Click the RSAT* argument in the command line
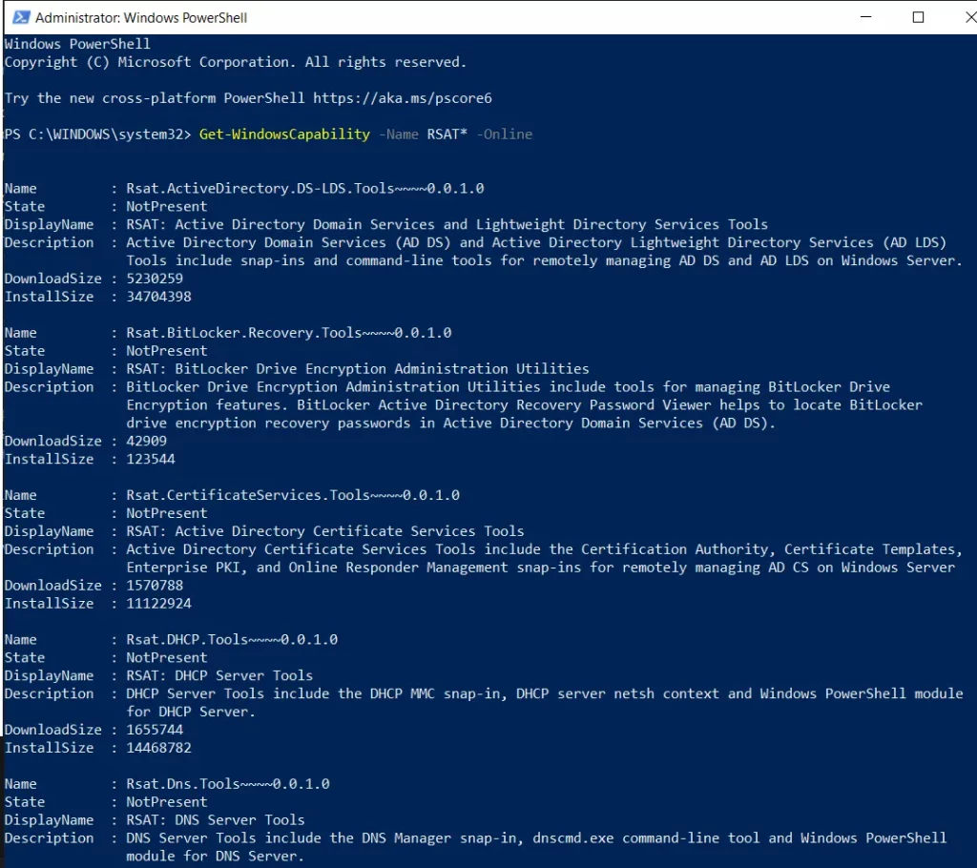The height and width of the screenshot is (868, 977). tap(447, 134)
